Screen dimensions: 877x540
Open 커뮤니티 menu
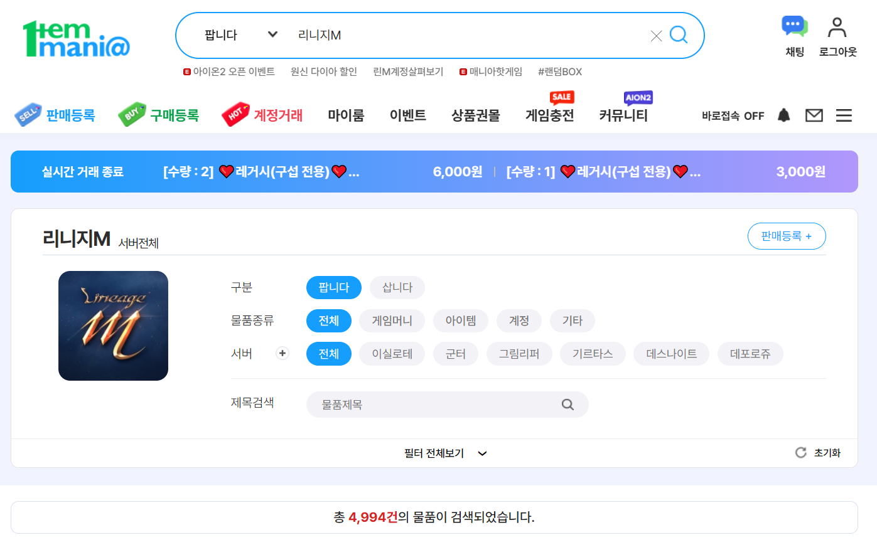click(623, 115)
